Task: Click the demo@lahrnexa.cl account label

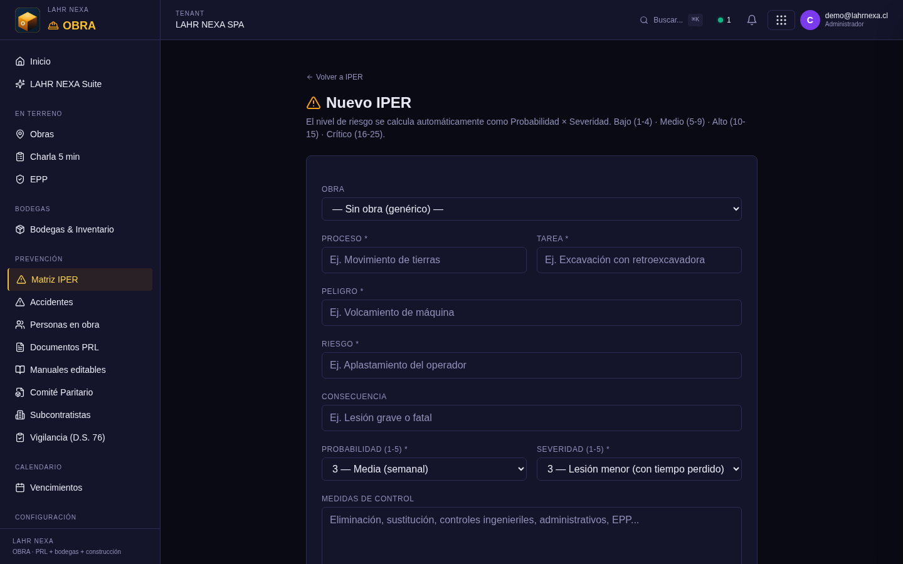Action: point(856,16)
